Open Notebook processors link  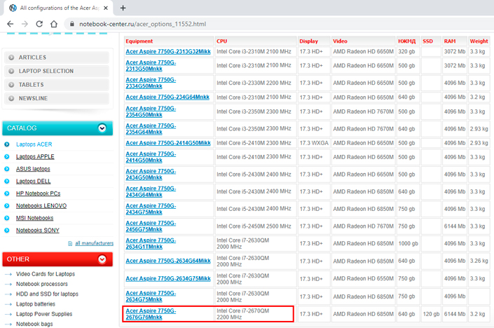coord(42,284)
